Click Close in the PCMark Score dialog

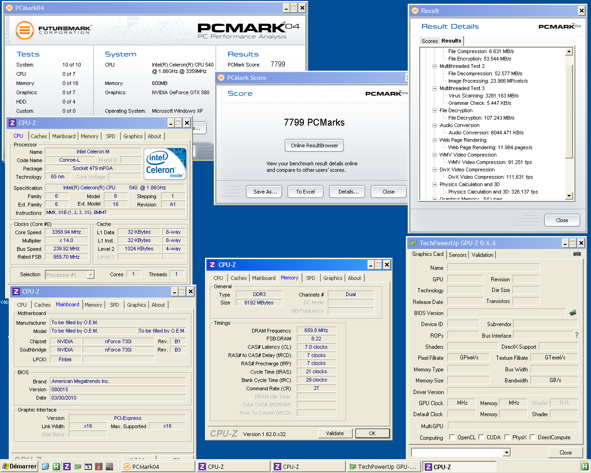point(388,192)
